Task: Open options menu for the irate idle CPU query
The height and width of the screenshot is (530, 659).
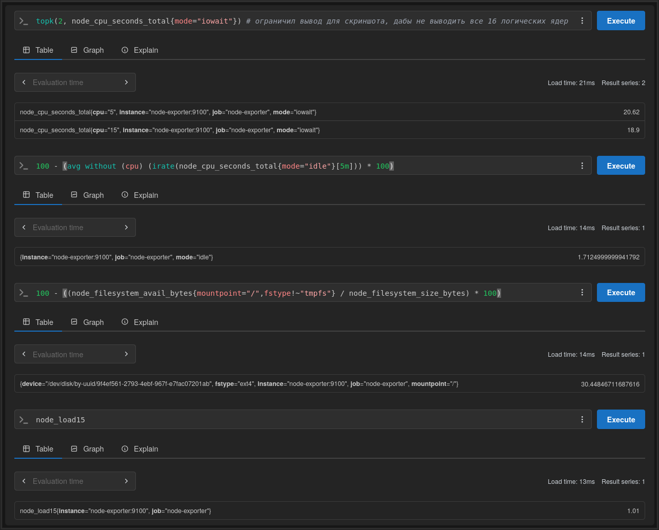Action: tap(582, 166)
